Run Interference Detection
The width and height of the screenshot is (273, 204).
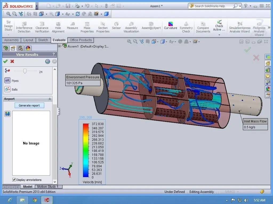point(24,27)
